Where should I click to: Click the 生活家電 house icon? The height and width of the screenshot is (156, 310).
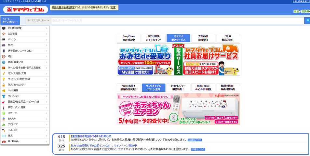tap(4, 34)
